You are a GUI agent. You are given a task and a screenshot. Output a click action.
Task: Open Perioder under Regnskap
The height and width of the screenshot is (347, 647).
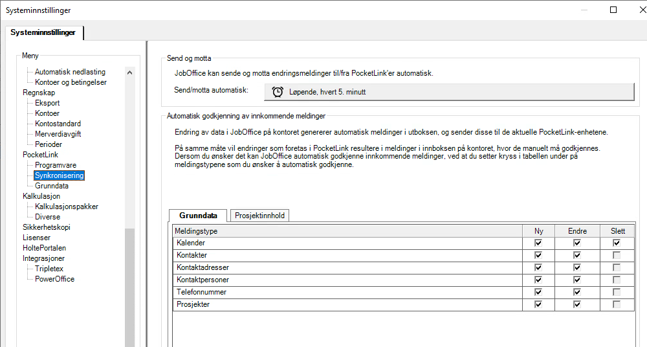(49, 144)
